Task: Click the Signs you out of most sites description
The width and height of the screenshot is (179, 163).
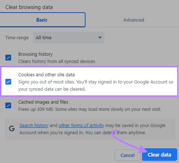Action: pyautogui.click(x=96, y=86)
